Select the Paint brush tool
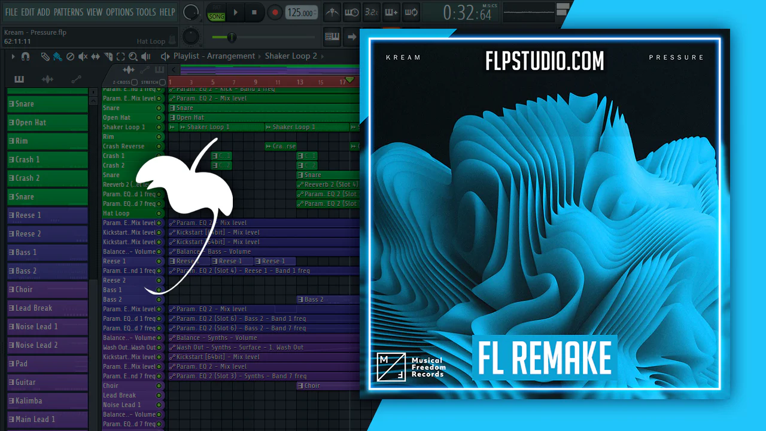This screenshot has height=431, width=766. 57,56
